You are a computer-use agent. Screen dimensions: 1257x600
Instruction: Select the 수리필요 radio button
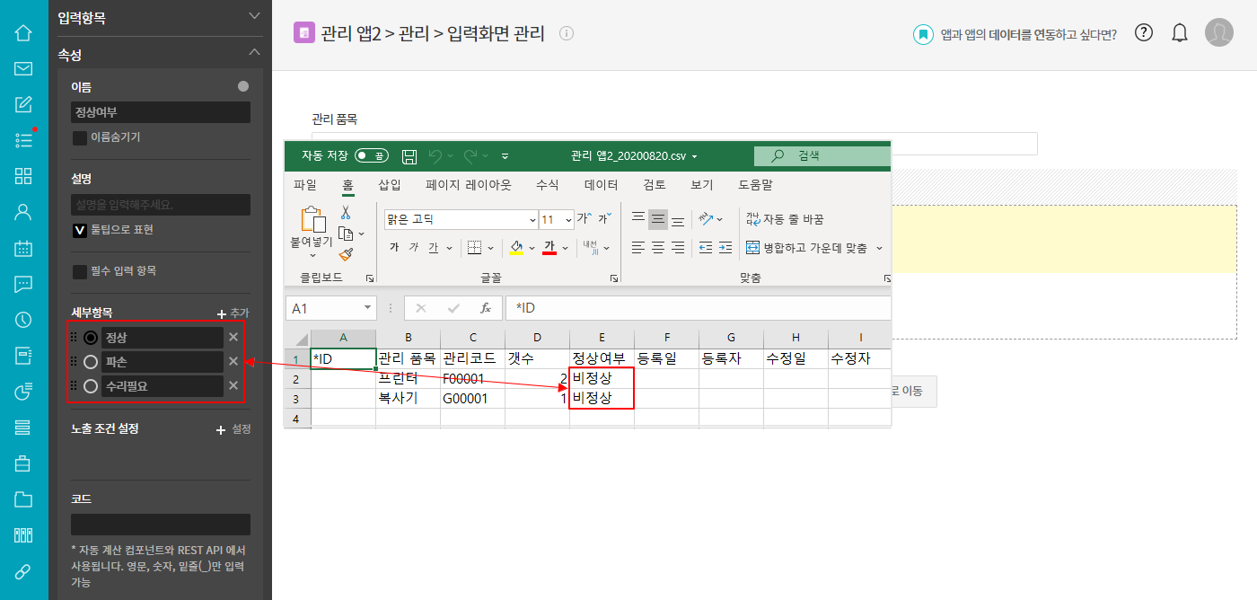pyautogui.click(x=91, y=386)
